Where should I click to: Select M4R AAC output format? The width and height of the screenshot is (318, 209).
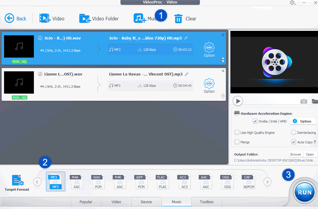[x=120, y=182]
